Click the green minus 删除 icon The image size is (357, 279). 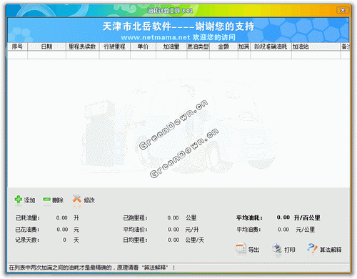click(46, 200)
